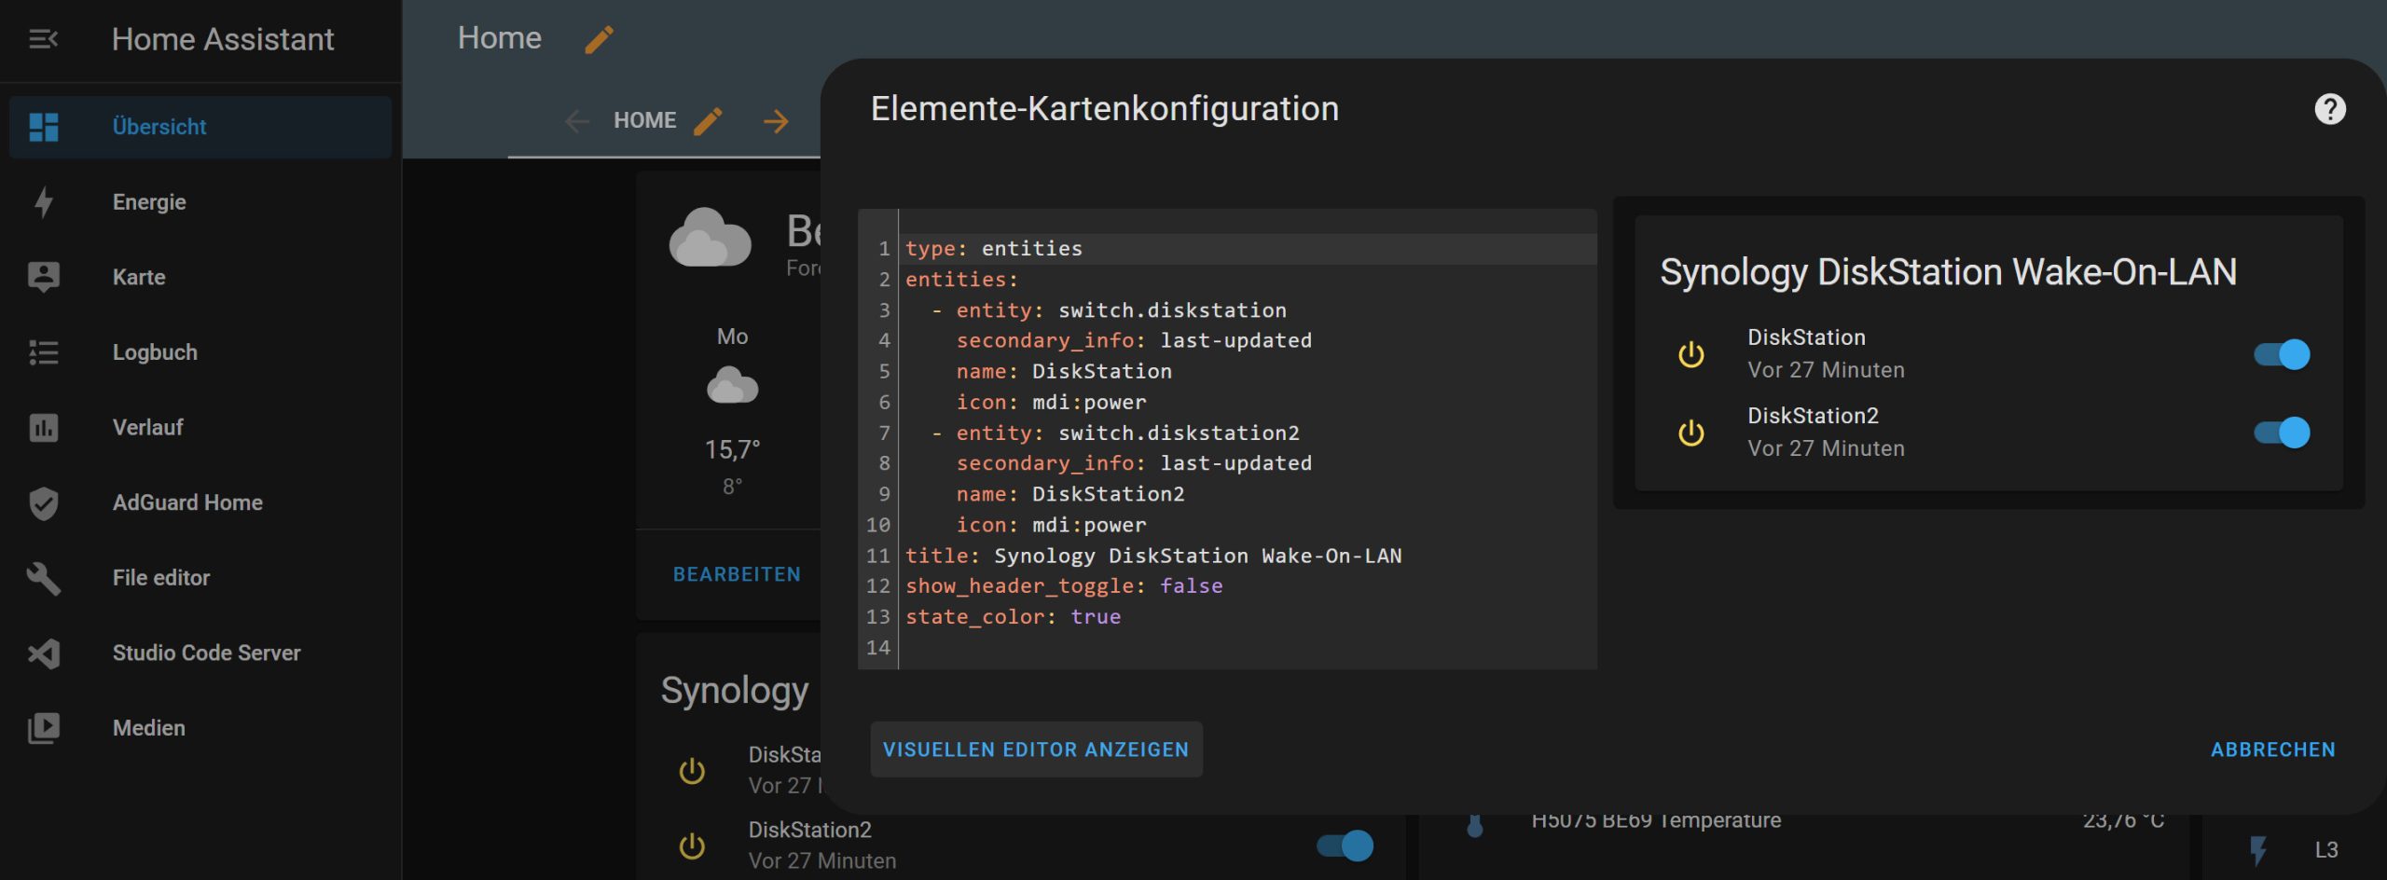This screenshot has width=2387, height=880.
Task: Click Visuellen Editor Anzeigen button
Action: 1036,749
